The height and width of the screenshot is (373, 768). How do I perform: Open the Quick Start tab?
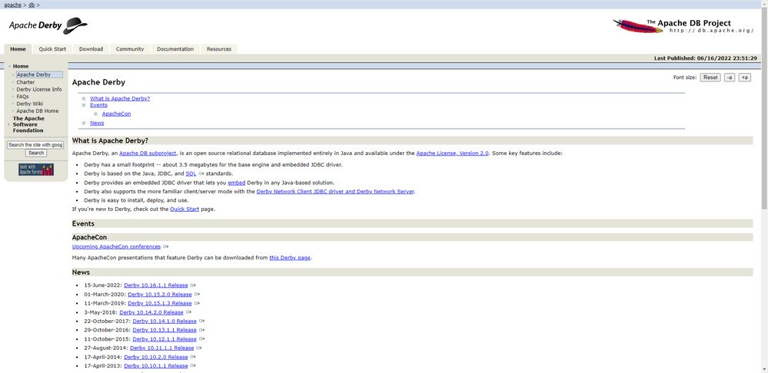pos(52,49)
